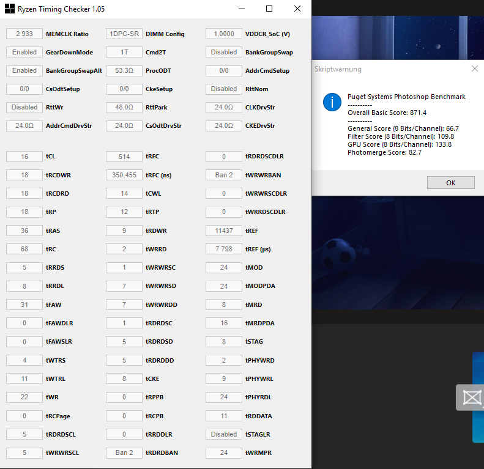Image resolution: width=484 pixels, height=469 pixels.
Task: Click the Filter Score 109.8 line
Action: point(401,136)
